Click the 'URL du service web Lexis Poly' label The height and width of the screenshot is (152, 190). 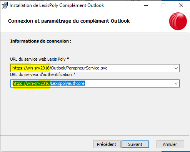click(40, 59)
